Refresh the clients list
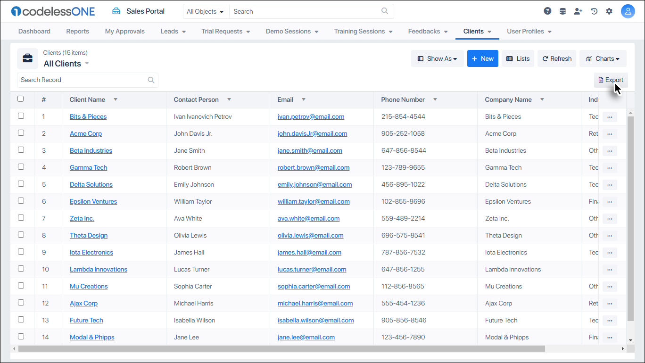 point(557,58)
